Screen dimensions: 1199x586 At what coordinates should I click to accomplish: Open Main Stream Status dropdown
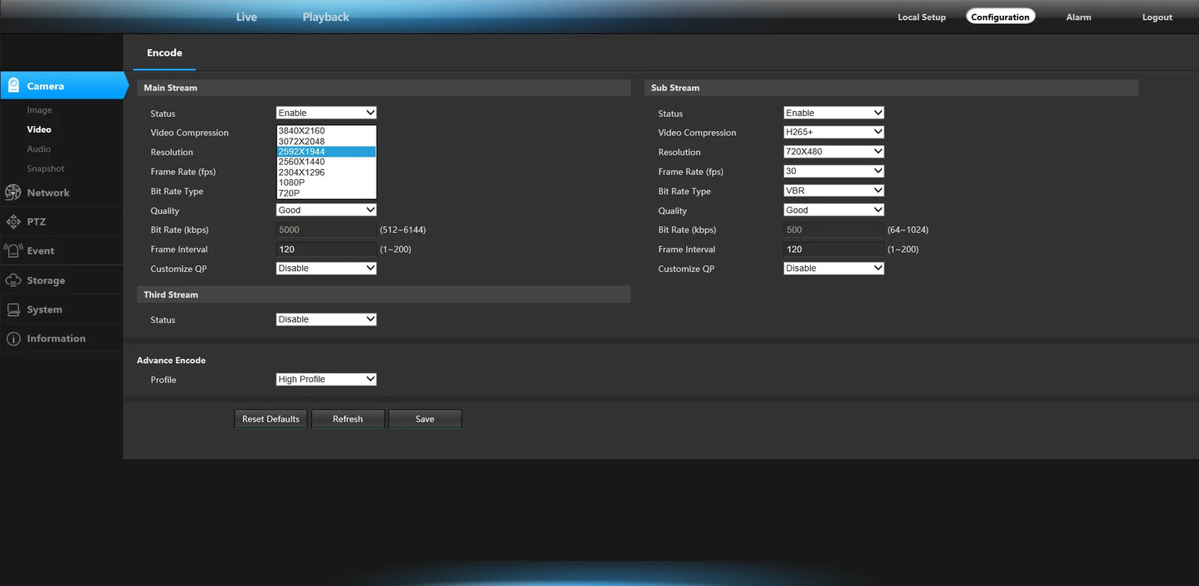point(326,113)
